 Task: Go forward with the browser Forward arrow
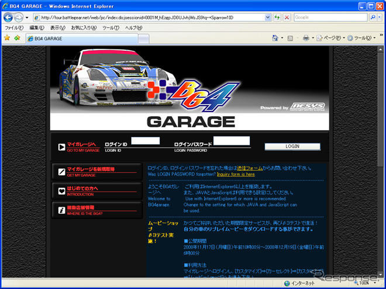click(x=18, y=18)
